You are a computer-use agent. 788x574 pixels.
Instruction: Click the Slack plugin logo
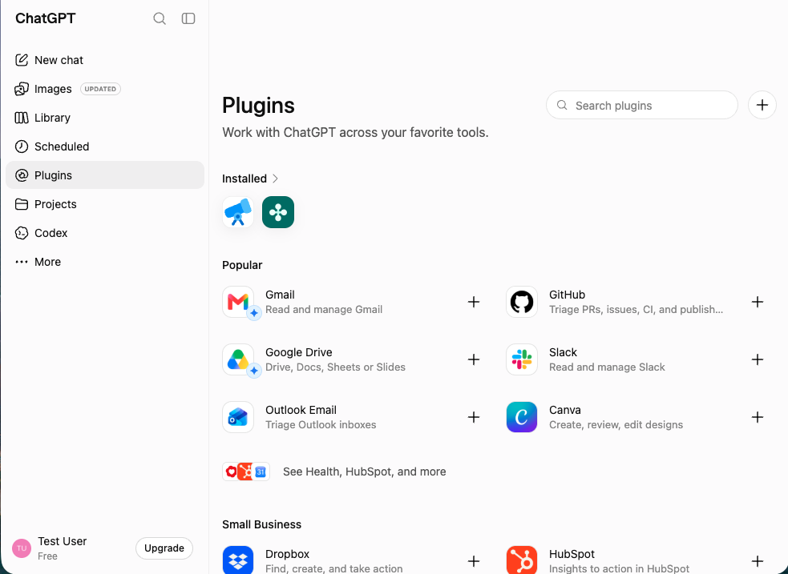pyautogui.click(x=522, y=359)
